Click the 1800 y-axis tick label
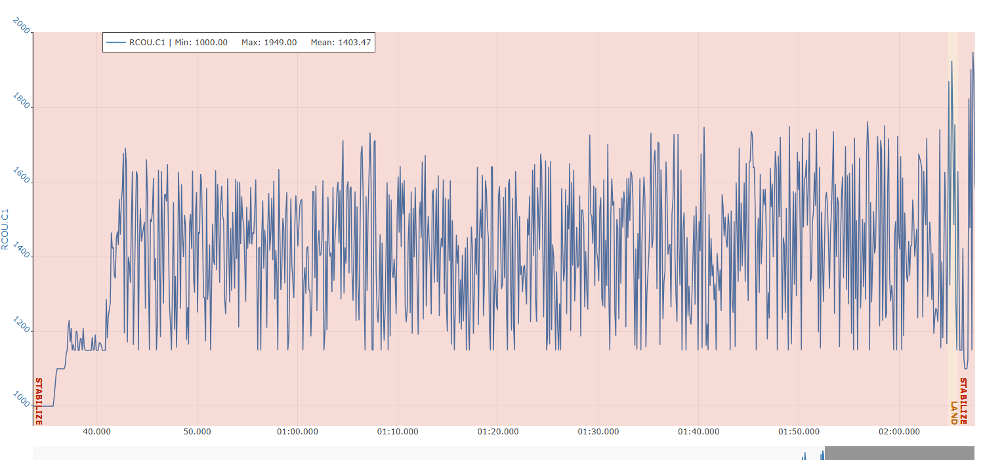Viewport: 983px width, 460px height. tap(22, 99)
